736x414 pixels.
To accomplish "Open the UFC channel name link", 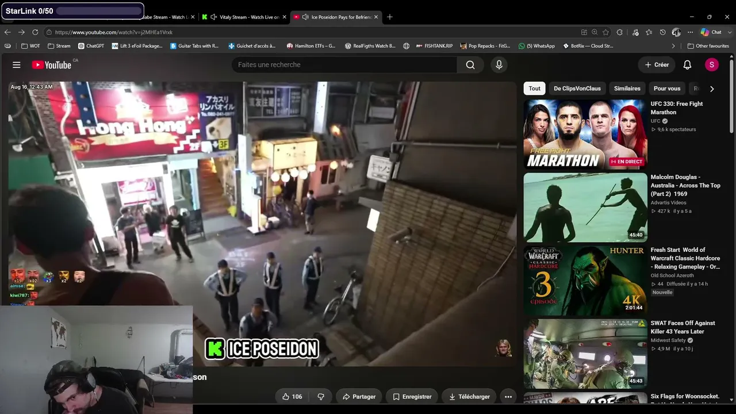I will [x=655, y=121].
